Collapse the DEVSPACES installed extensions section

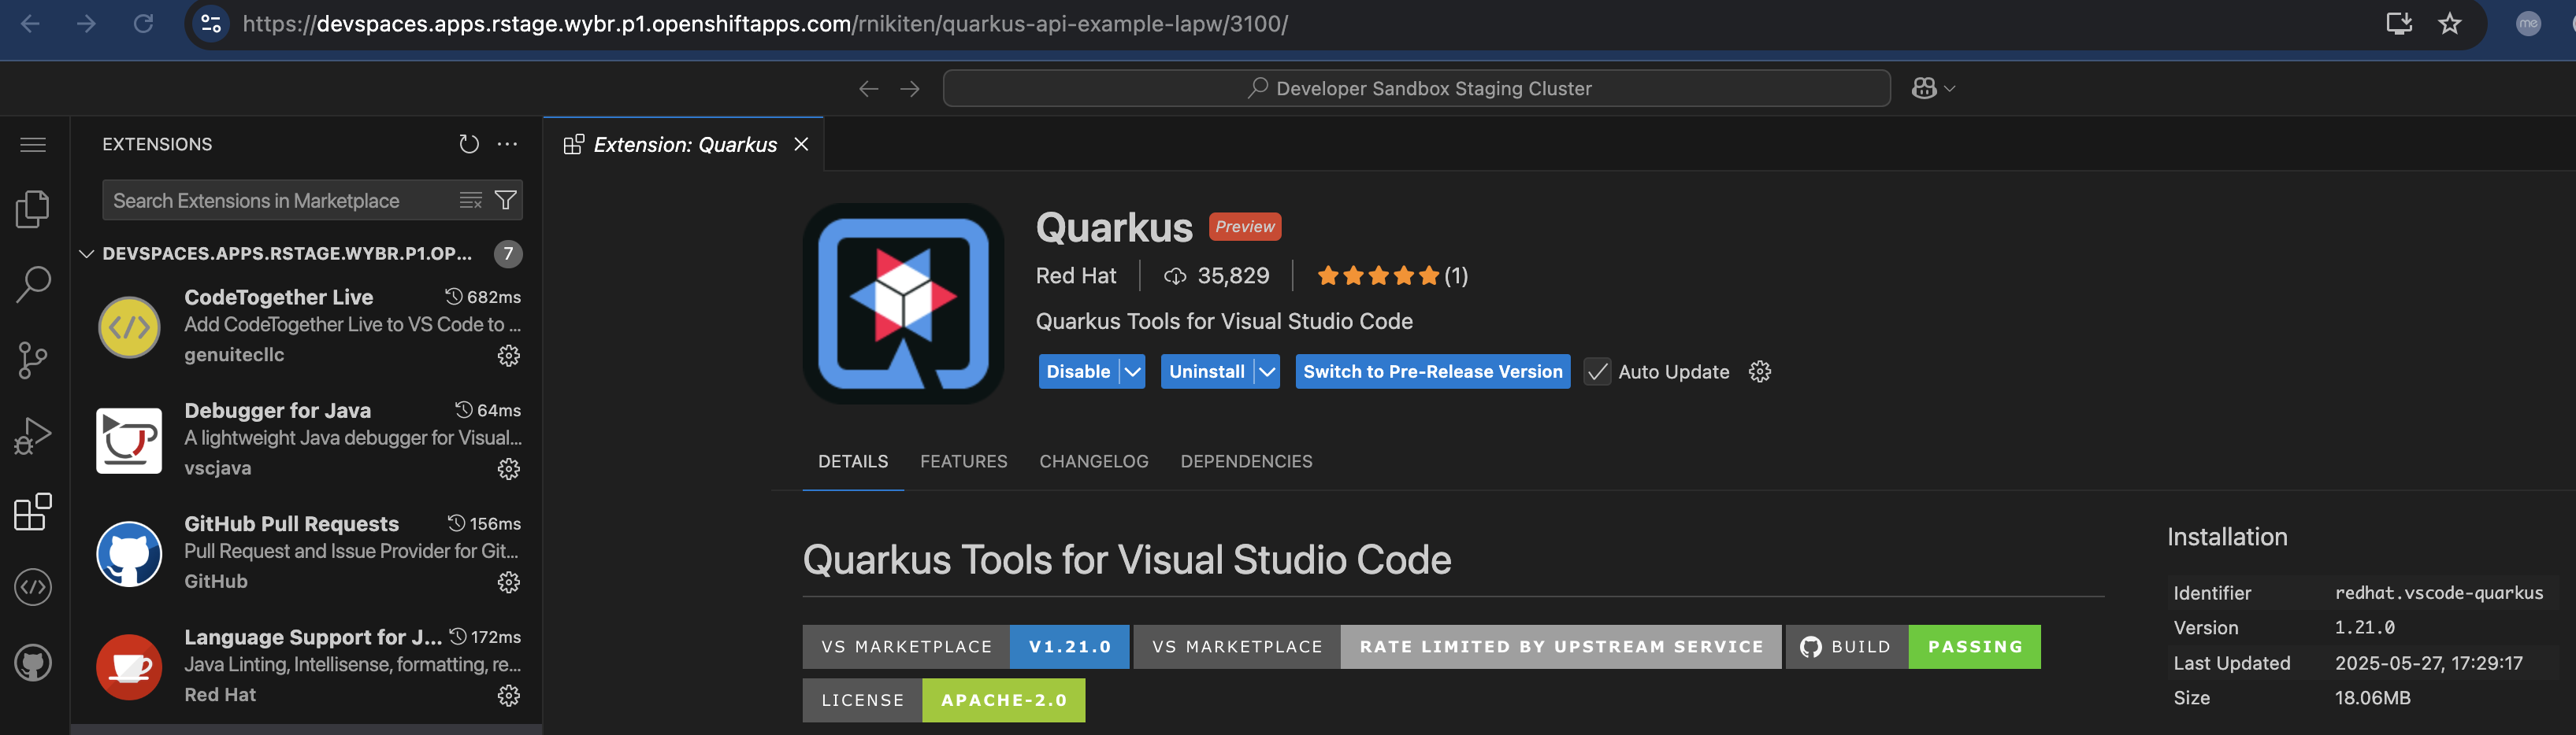[87, 253]
